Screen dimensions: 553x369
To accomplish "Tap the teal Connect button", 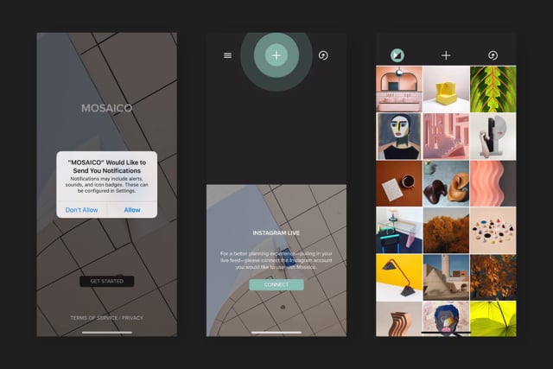I will tap(276, 284).
